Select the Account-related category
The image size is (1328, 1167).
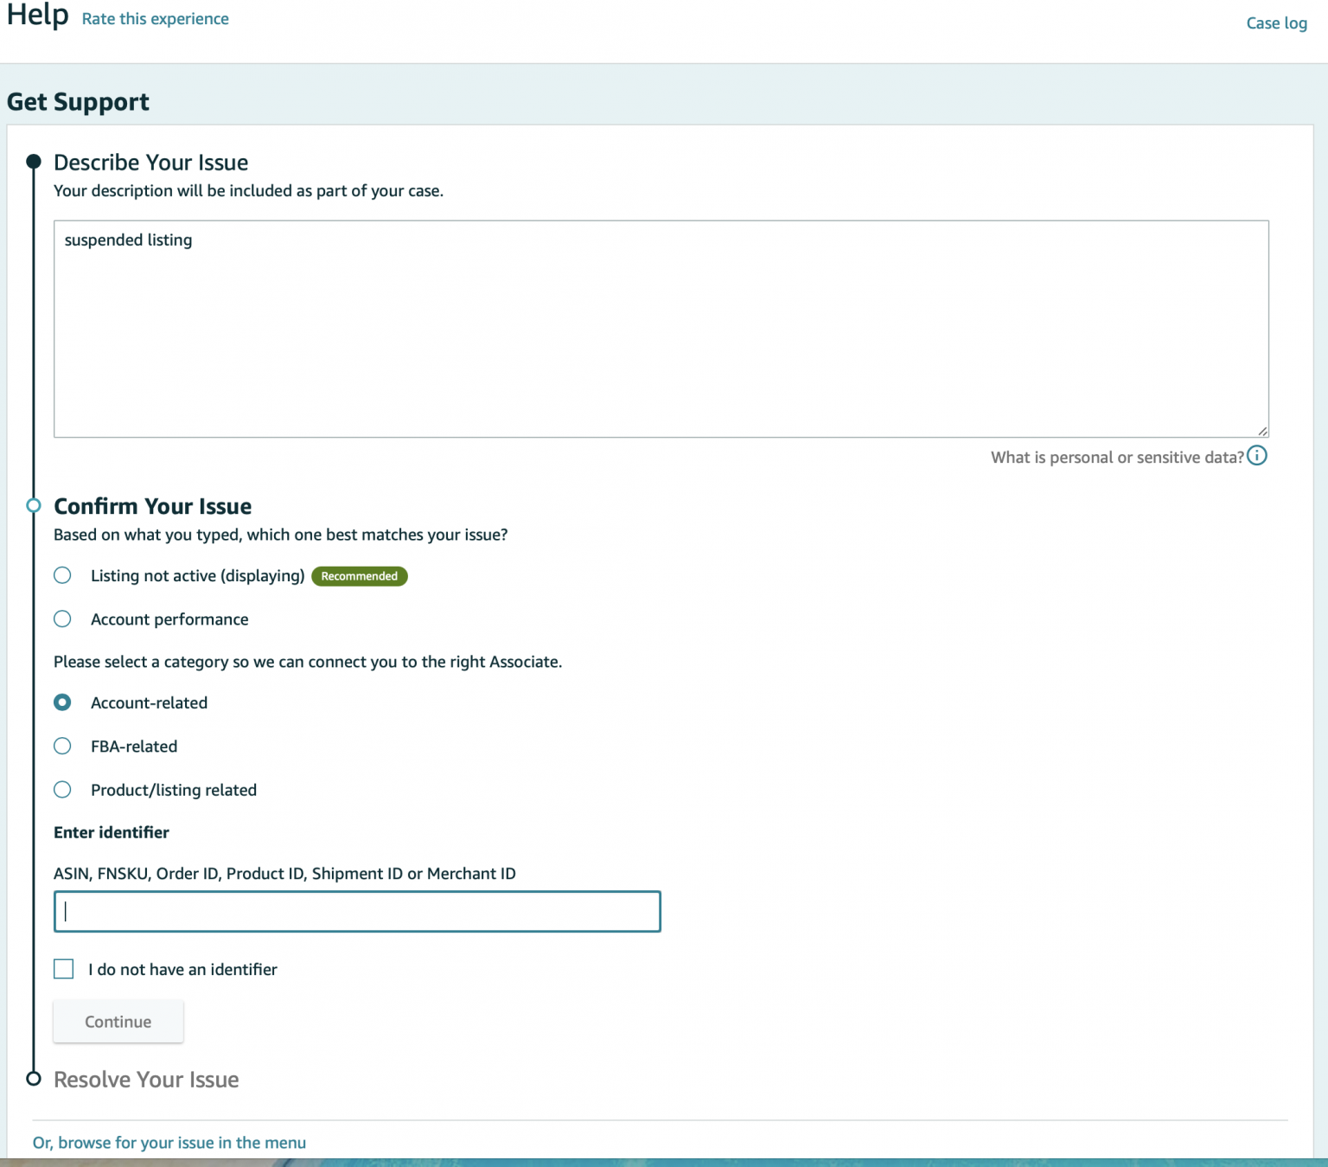(62, 702)
